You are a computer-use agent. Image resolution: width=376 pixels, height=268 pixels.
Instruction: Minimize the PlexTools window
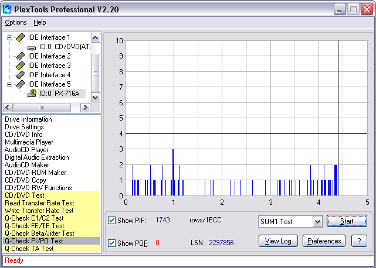click(339, 9)
